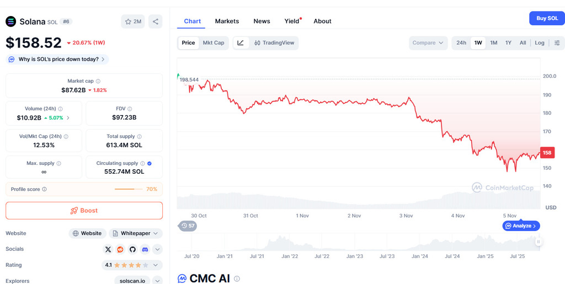Open Solana's X (Twitter) profile
This screenshot has height=284, width=565.
108,249
